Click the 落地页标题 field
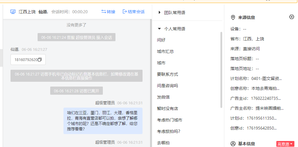Viewport: 298px width, 147px height. pyautogui.click(x=244, y=59)
